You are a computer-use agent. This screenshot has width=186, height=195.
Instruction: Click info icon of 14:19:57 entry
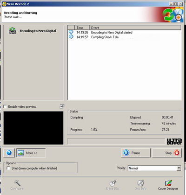71,37
